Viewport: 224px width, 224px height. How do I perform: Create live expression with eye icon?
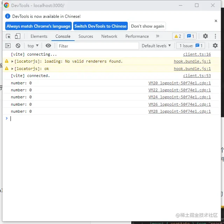[x=48, y=46]
